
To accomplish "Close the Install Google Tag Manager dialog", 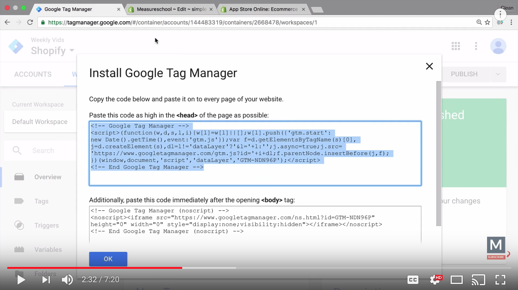I will pyautogui.click(x=429, y=66).
